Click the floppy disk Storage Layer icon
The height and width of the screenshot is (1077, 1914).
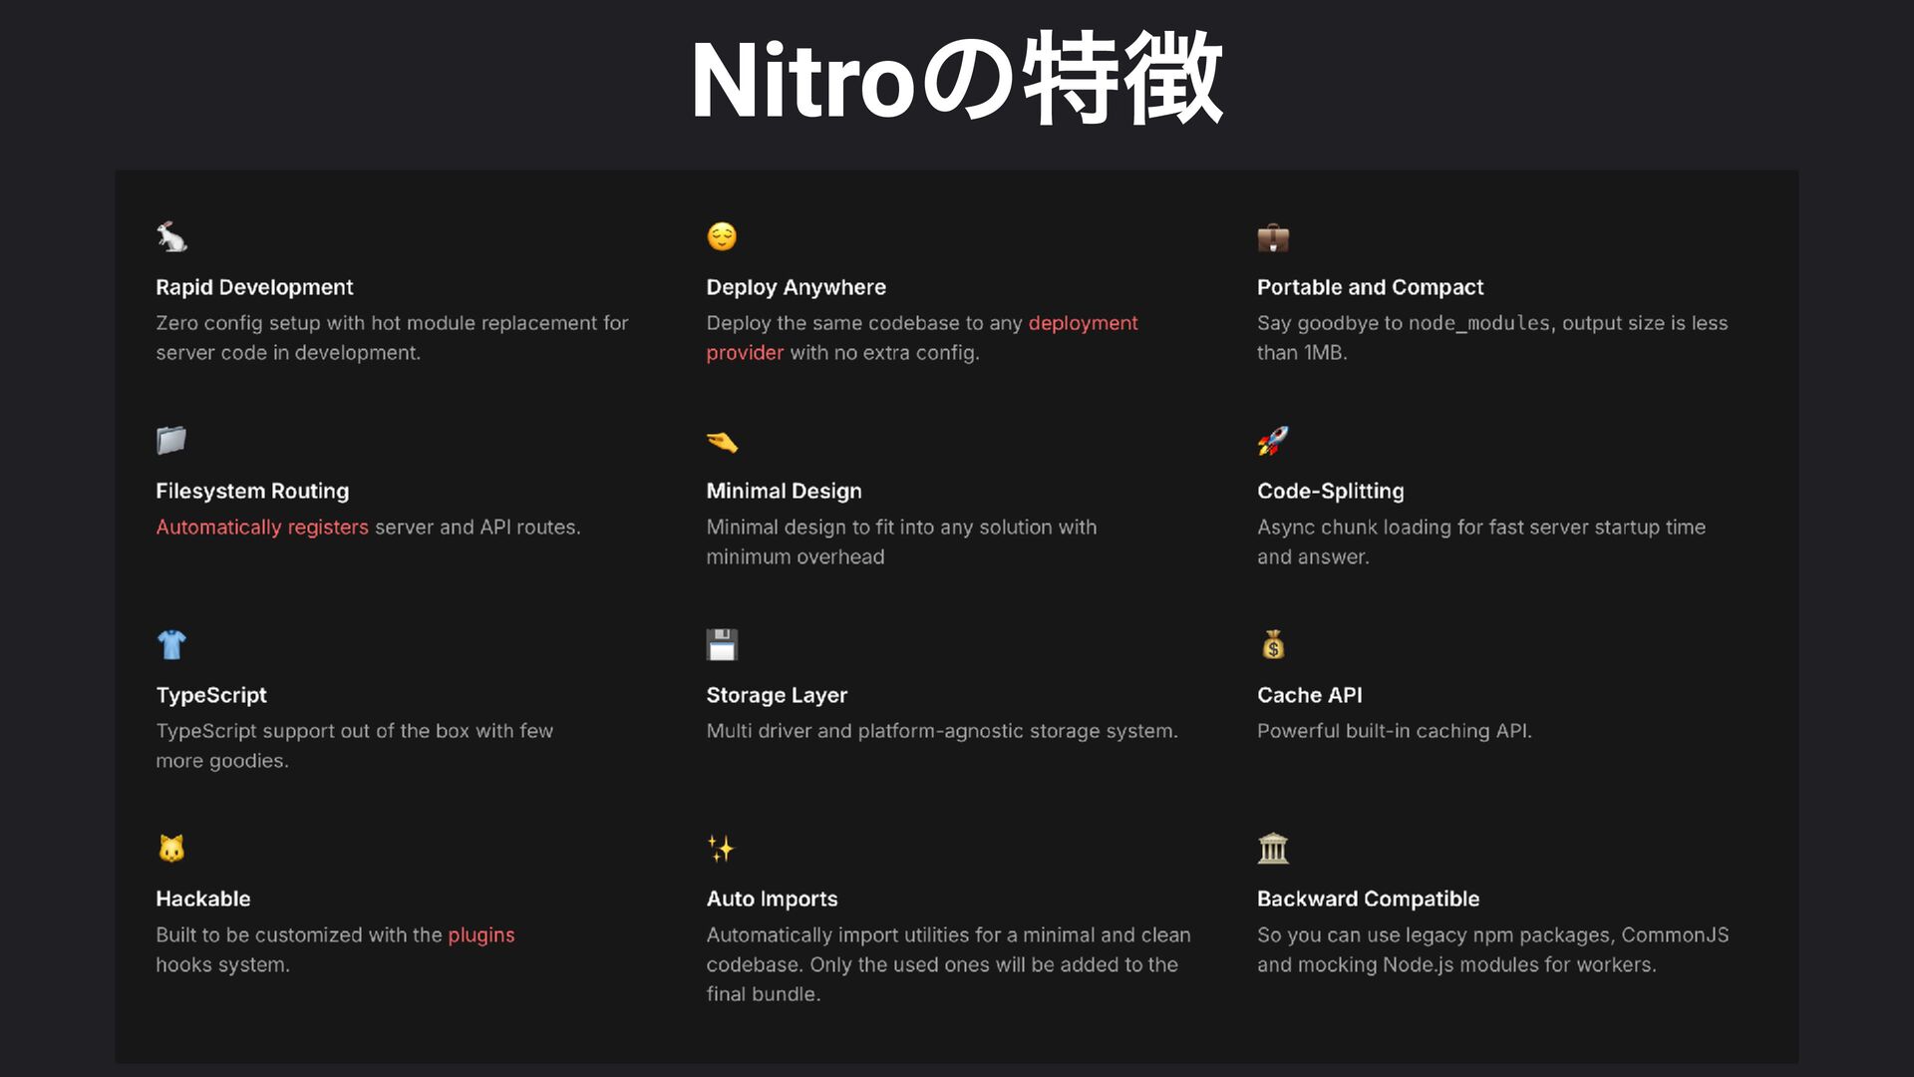pyautogui.click(x=722, y=644)
